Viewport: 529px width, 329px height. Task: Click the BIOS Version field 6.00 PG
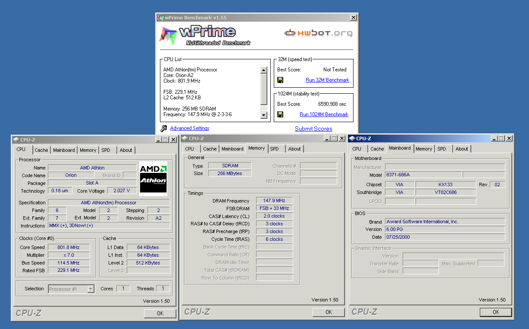click(444, 229)
